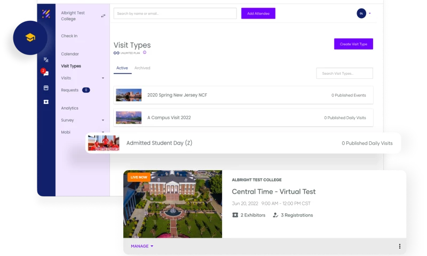Click the storefront icon in dark sidebar
The image size is (427, 256).
(x=46, y=88)
